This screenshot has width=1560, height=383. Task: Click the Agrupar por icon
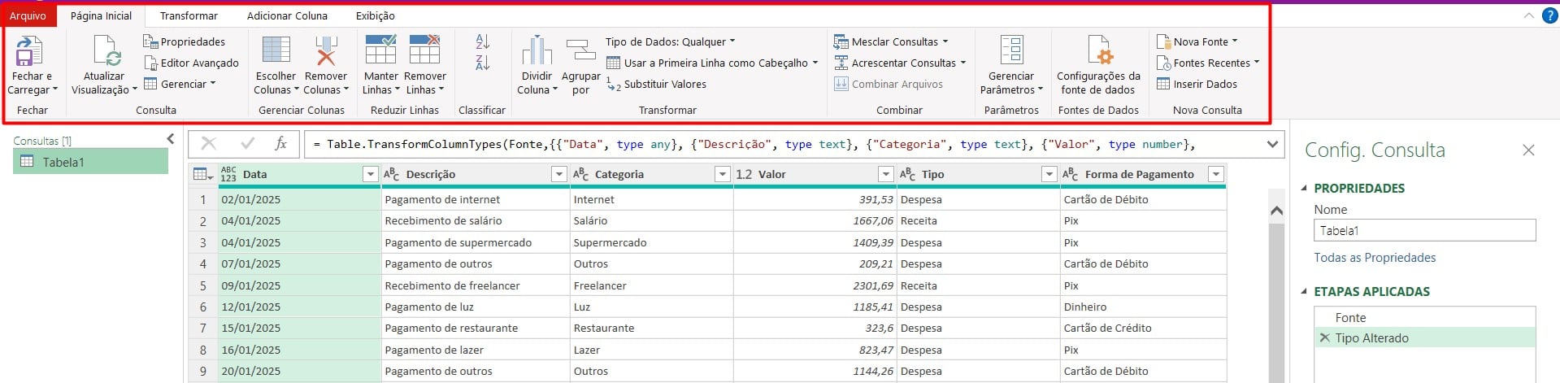580,50
